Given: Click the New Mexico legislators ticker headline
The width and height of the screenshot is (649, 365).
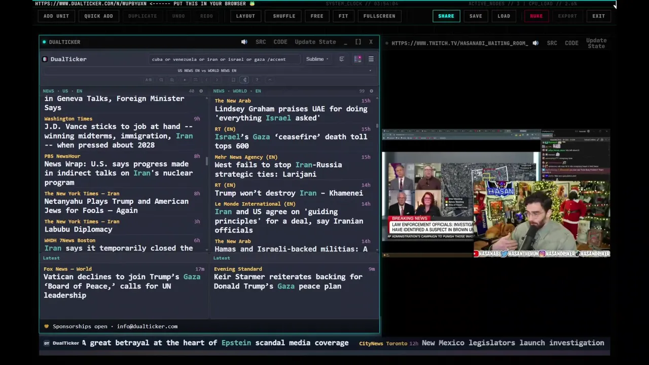Looking at the screenshot, I should [513, 343].
